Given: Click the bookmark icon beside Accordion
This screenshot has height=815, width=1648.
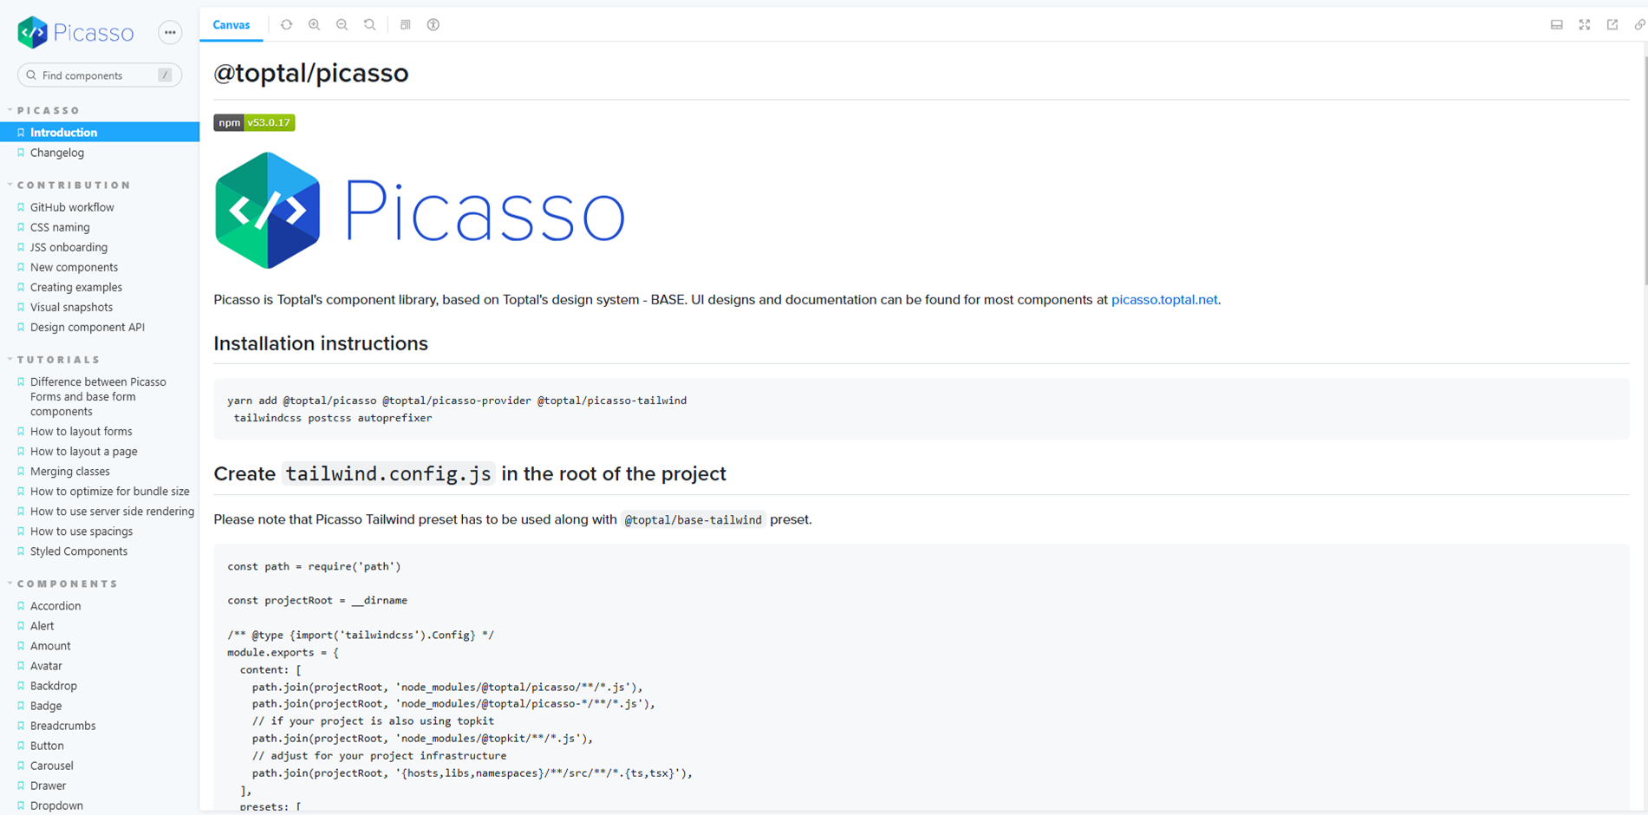Looking at the screenshot, I should (x=21, y=606).
